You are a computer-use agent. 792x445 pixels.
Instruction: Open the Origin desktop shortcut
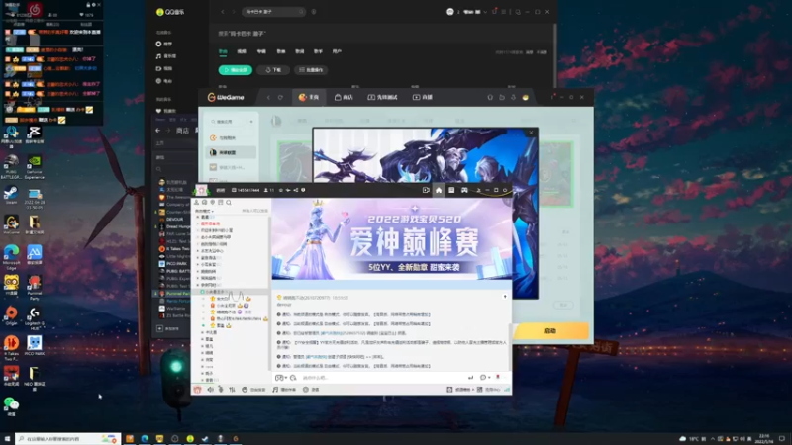(x=11, y=315)
